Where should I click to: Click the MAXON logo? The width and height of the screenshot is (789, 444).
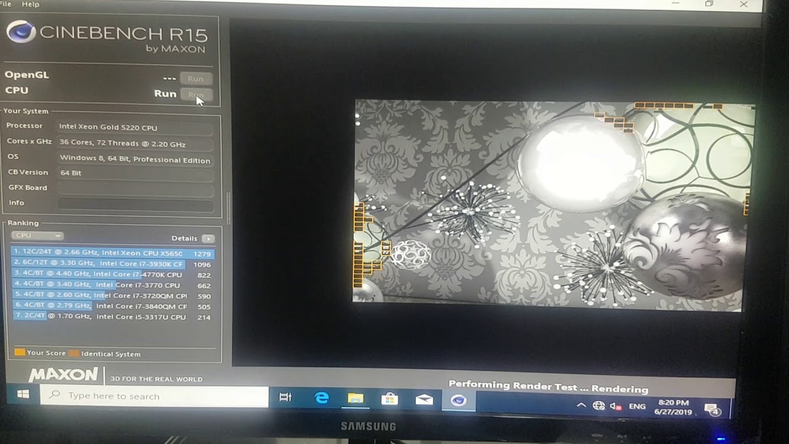pos(63,375)
